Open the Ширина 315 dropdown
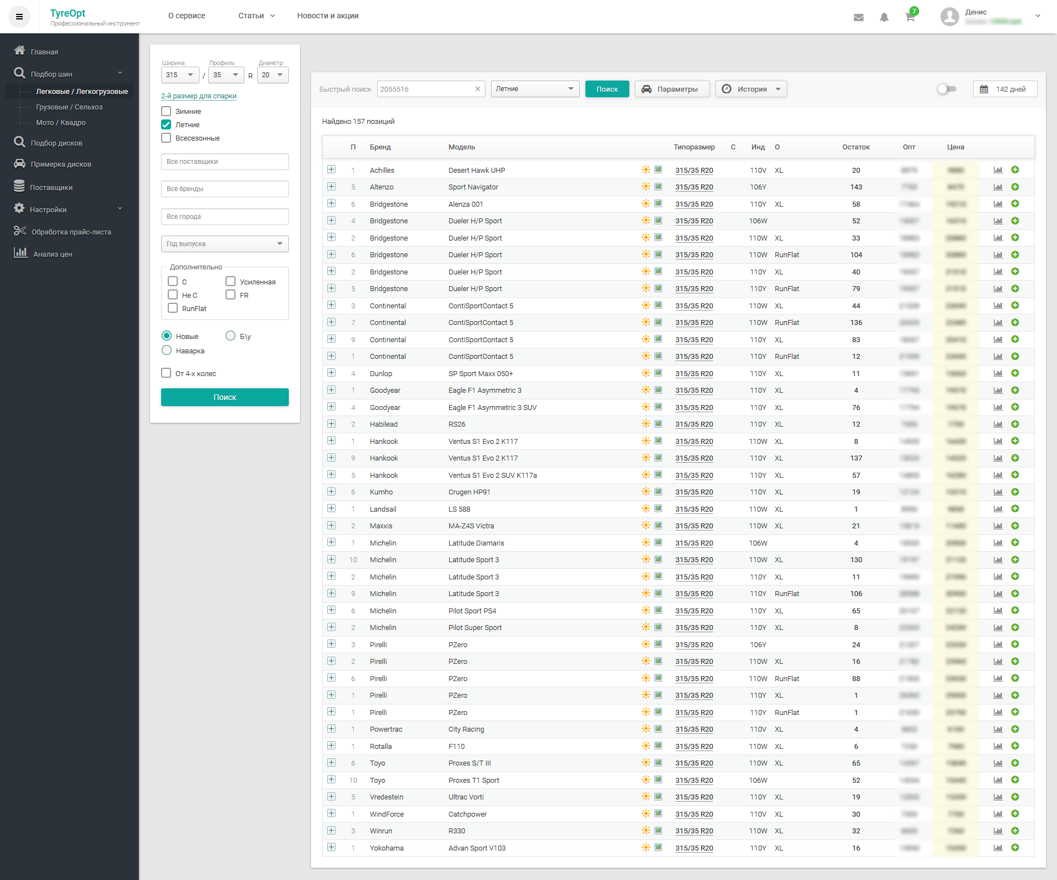 [180, 75]
